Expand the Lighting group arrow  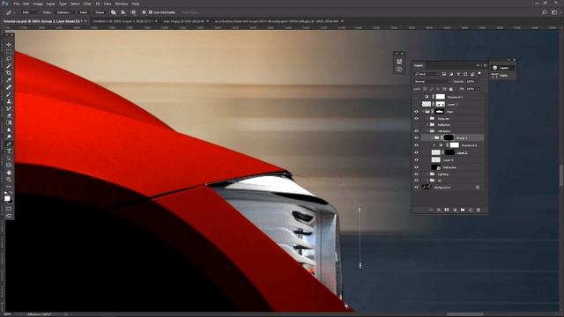[x=427, y=174]
